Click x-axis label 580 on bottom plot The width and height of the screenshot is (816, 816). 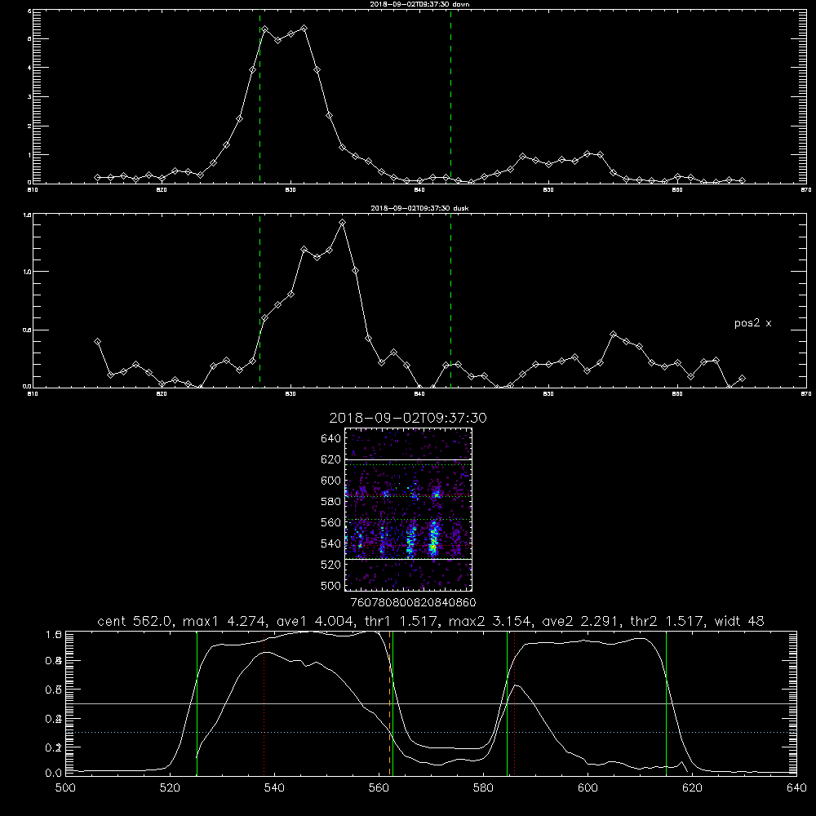[x=483, y=788]
